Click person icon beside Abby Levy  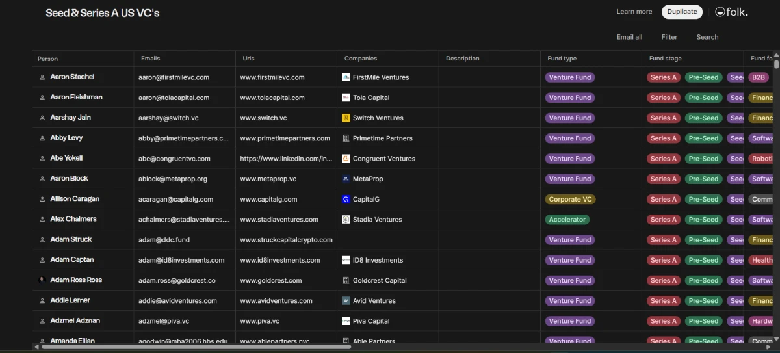(42, 138)
